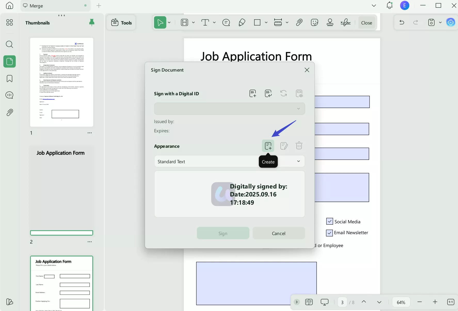Click the Add Digital ID icon
The width and height of the screenshot is (458, 311).
252,93
